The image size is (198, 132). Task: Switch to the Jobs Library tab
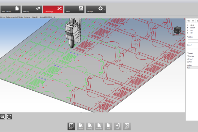(x=10, y=9)
